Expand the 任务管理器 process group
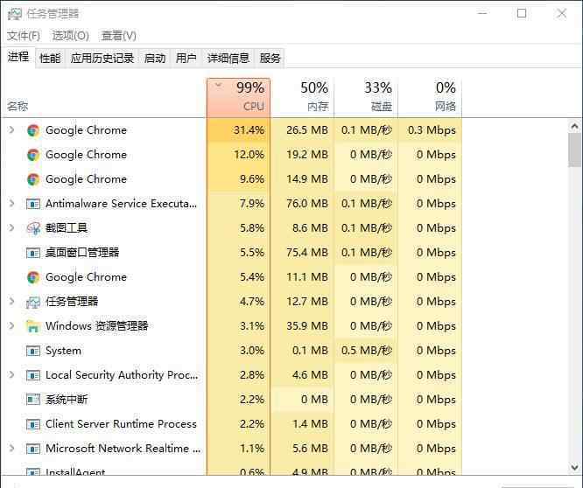The width and height of the screenshot is (583, 488). point(11,301)
